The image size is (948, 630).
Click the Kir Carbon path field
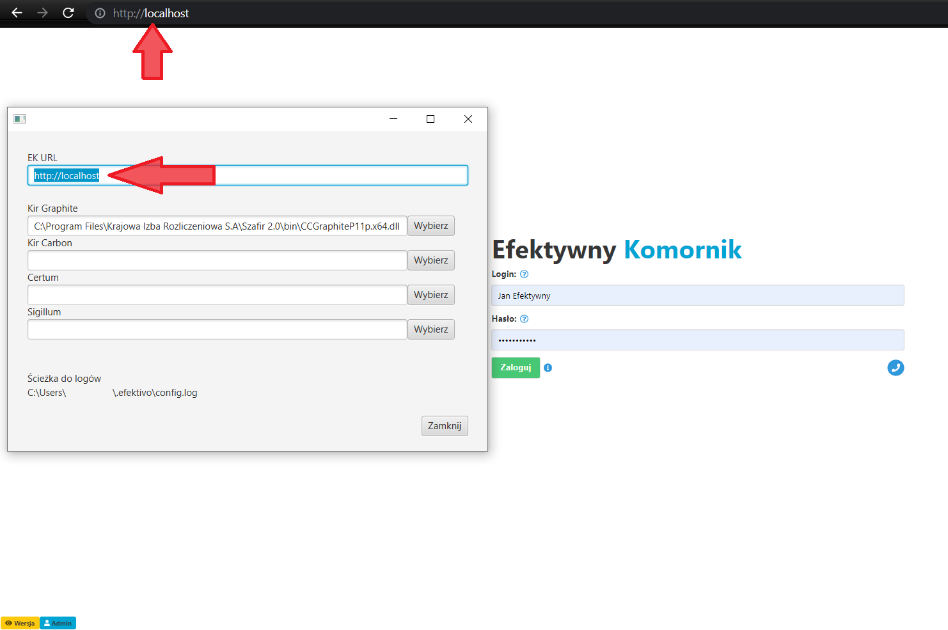pyautogui.click(x=217, y=260)
